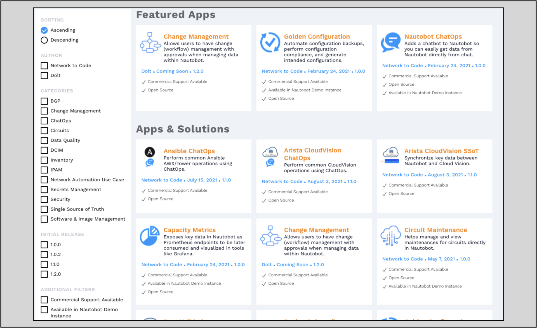Click the 'ADDITIONAL FILTERS' section label
Screen dimensions: 537x328
[x=68, y=289]
